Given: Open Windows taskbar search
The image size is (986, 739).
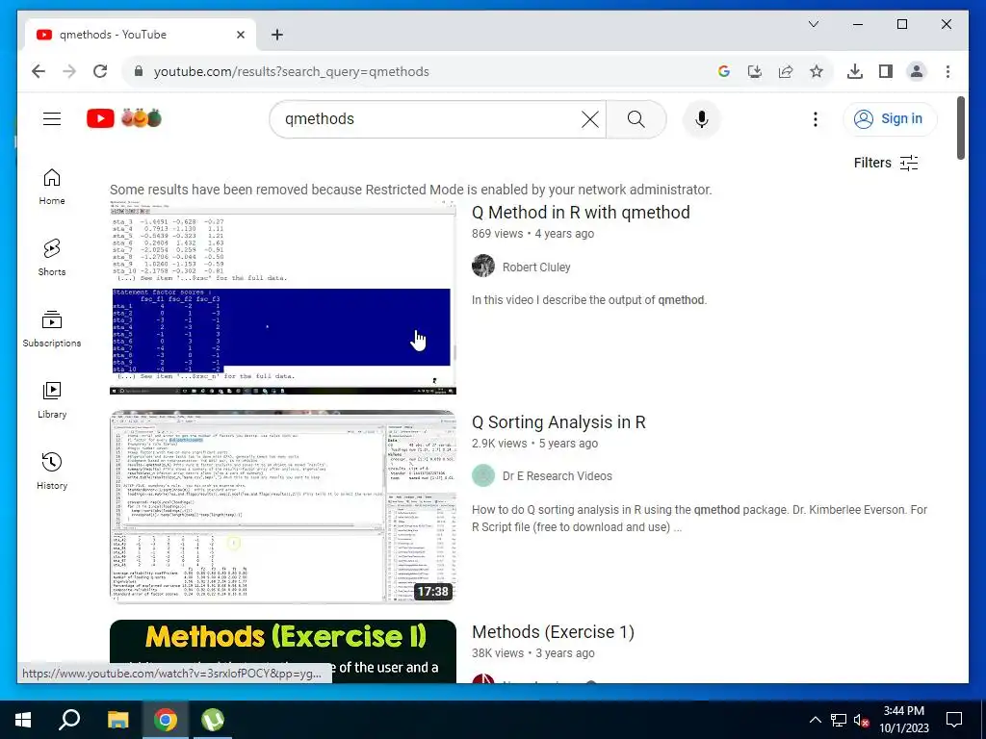Looking at the screenshot, I should point(69,720).
